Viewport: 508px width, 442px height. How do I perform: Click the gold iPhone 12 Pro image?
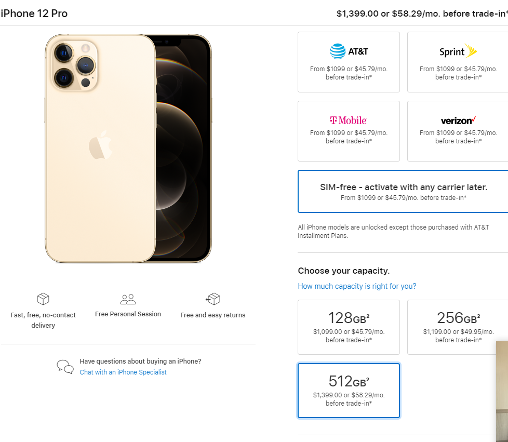click(x=128, y=149)
